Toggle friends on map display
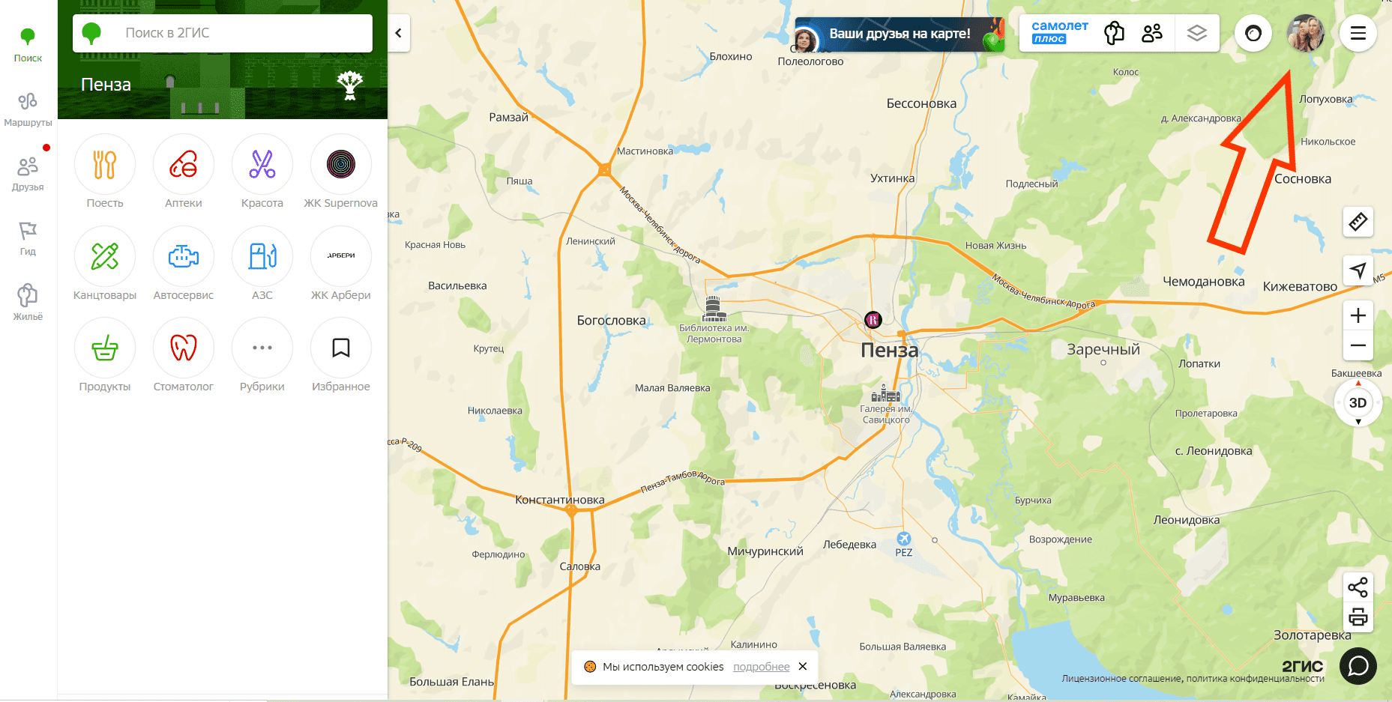 click(1152, 33)
